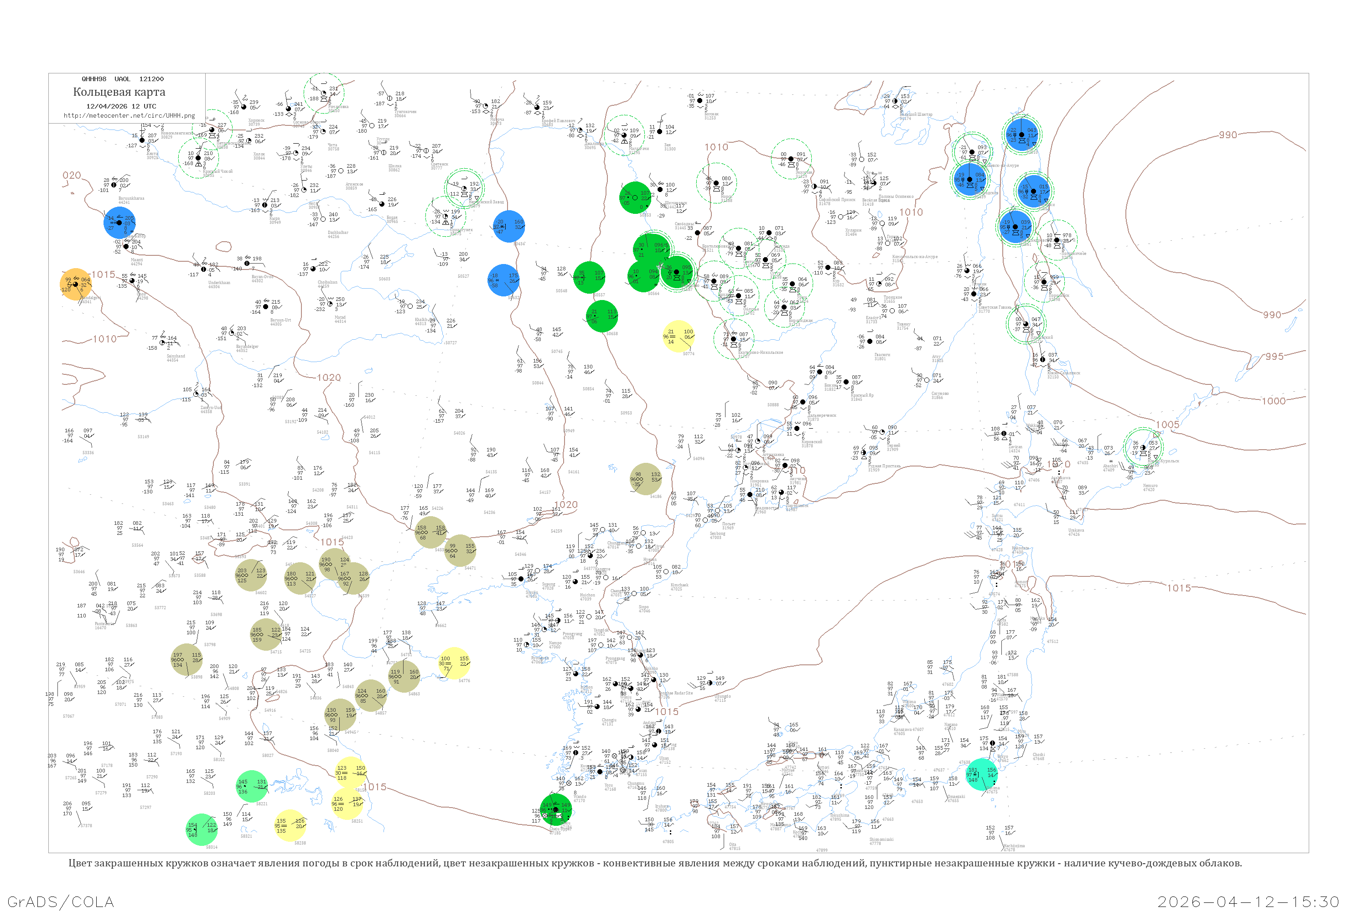Click the orange Mandalgovi station circle

(x=76, y=285)
